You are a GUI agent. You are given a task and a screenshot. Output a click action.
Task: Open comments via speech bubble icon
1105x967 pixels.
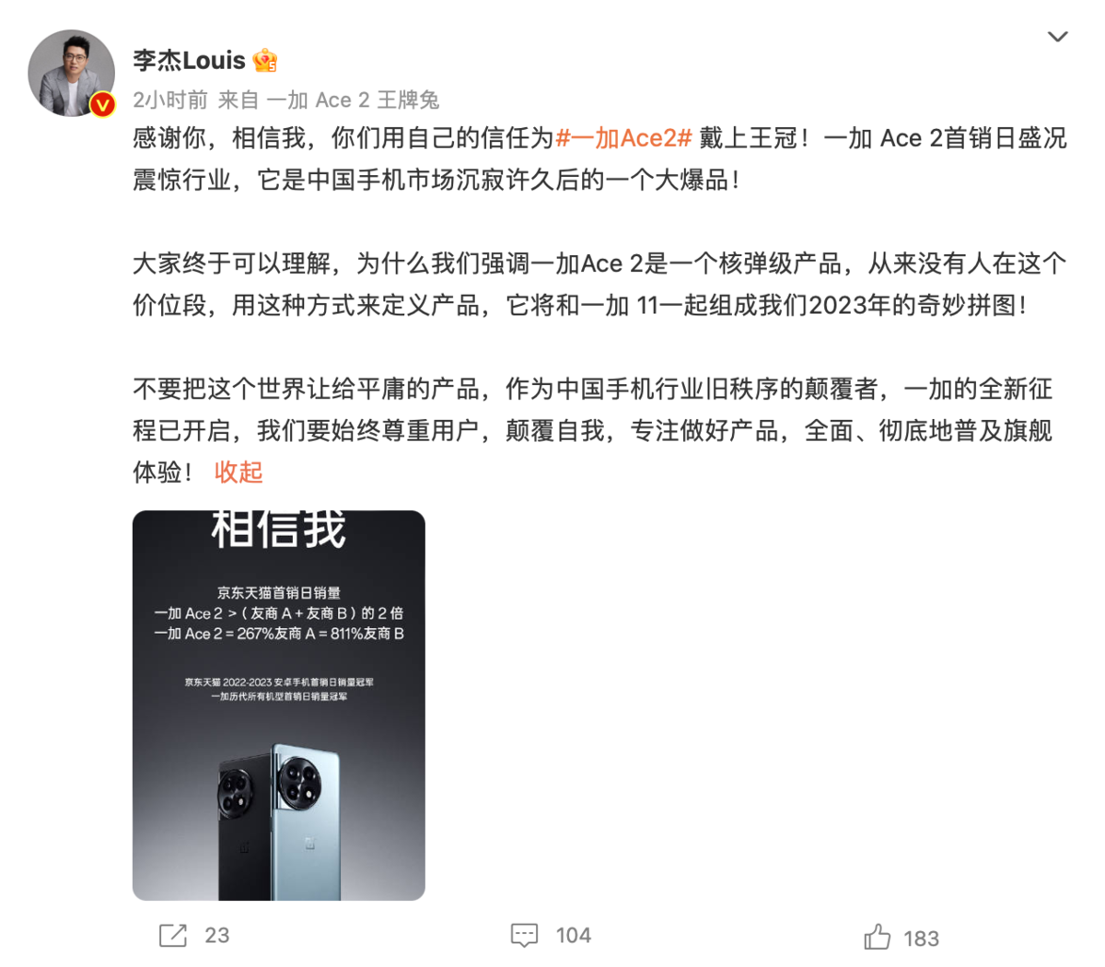[x=524, y=935]
